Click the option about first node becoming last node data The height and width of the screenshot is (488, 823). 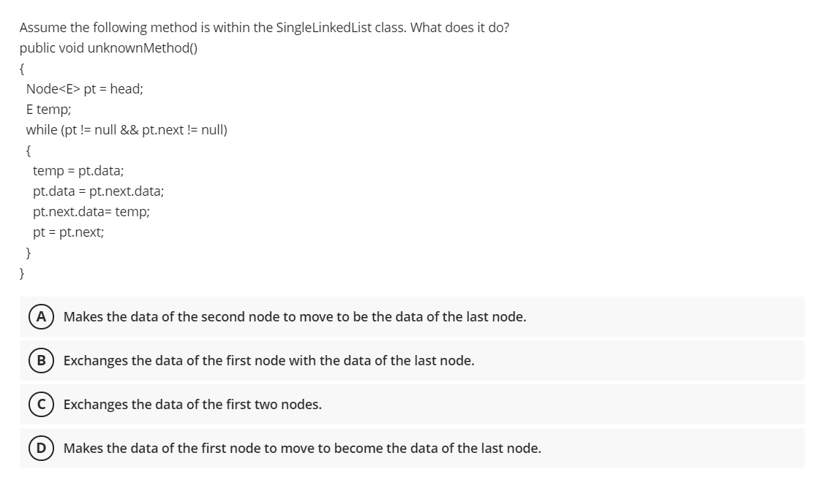click(x=302, y=448)
